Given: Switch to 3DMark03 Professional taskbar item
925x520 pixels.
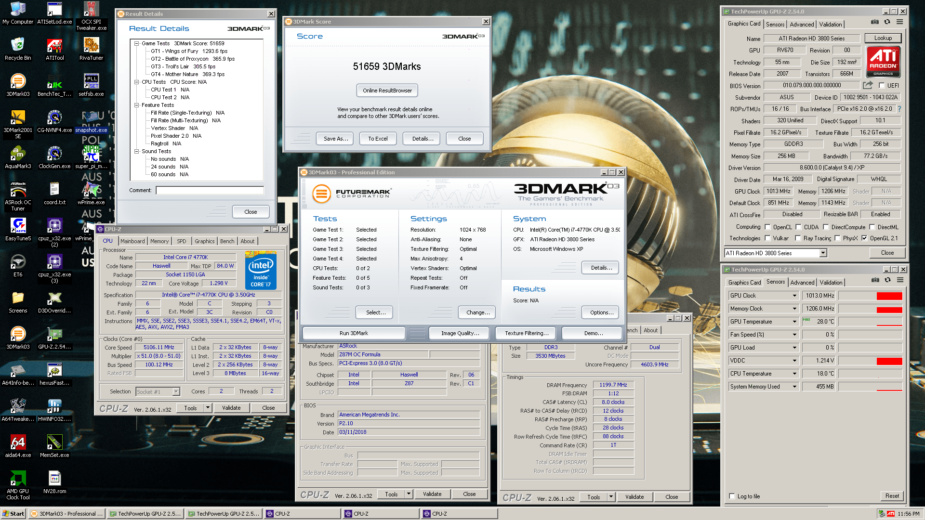Looking at the screenshot, I should [67, 514].
